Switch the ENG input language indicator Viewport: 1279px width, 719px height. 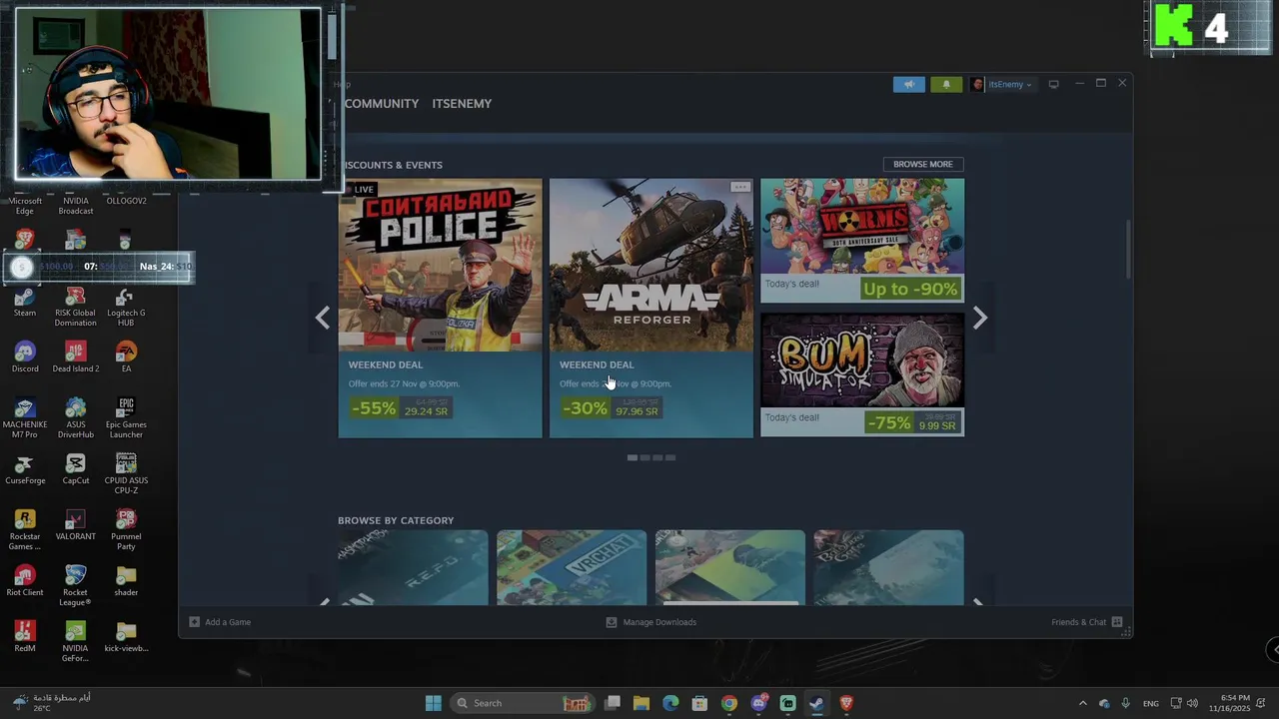point(1151,703)
